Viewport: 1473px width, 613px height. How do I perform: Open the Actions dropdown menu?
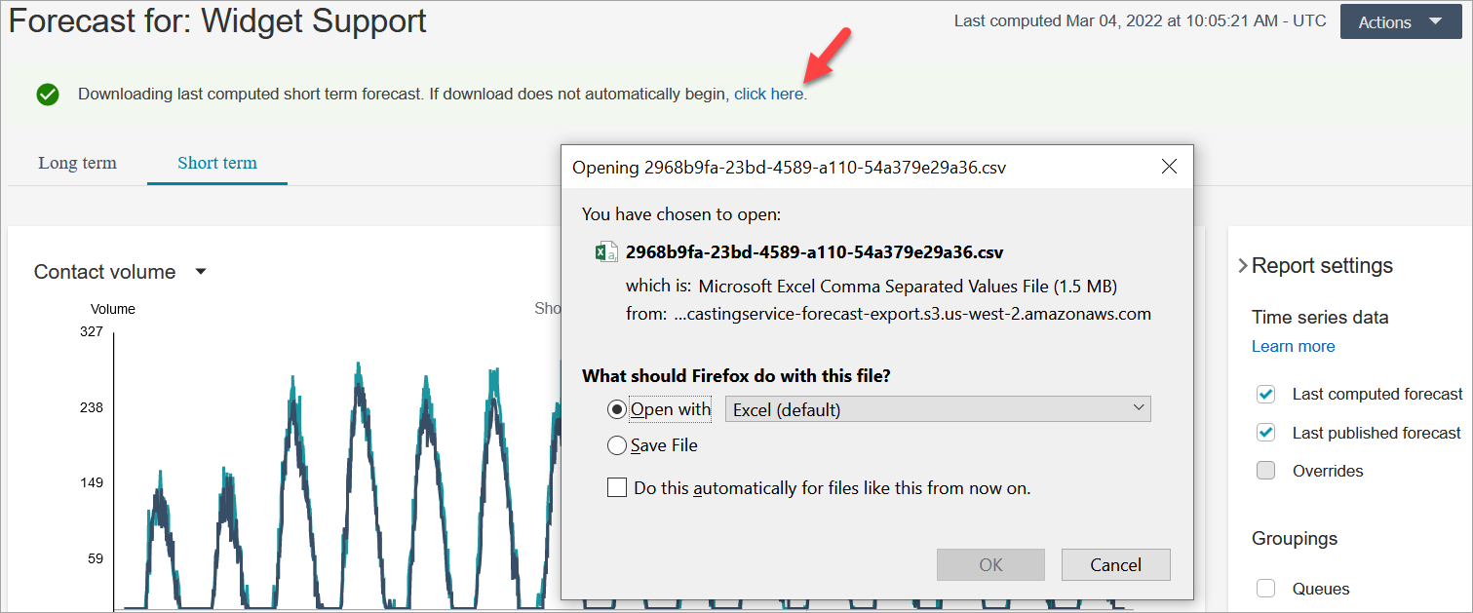(x=1401, y=20)
